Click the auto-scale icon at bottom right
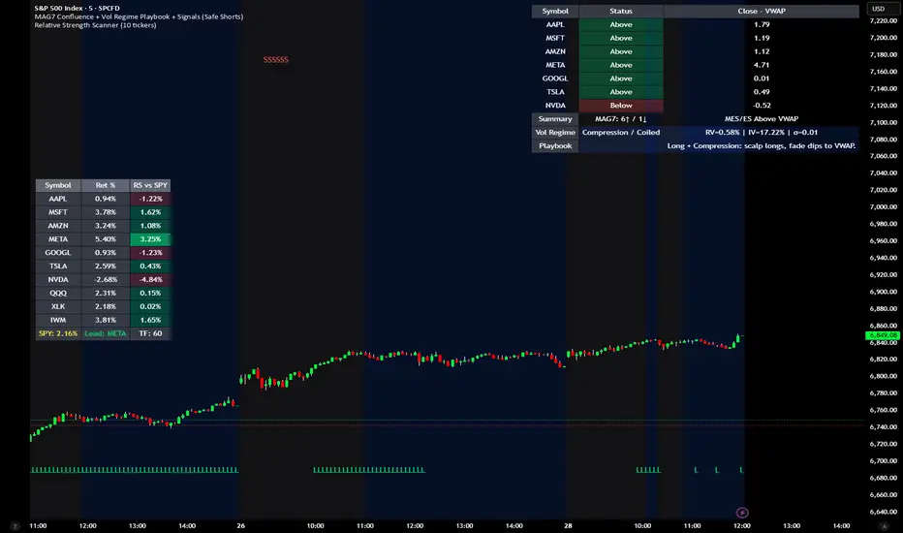 tap(884, 525)
